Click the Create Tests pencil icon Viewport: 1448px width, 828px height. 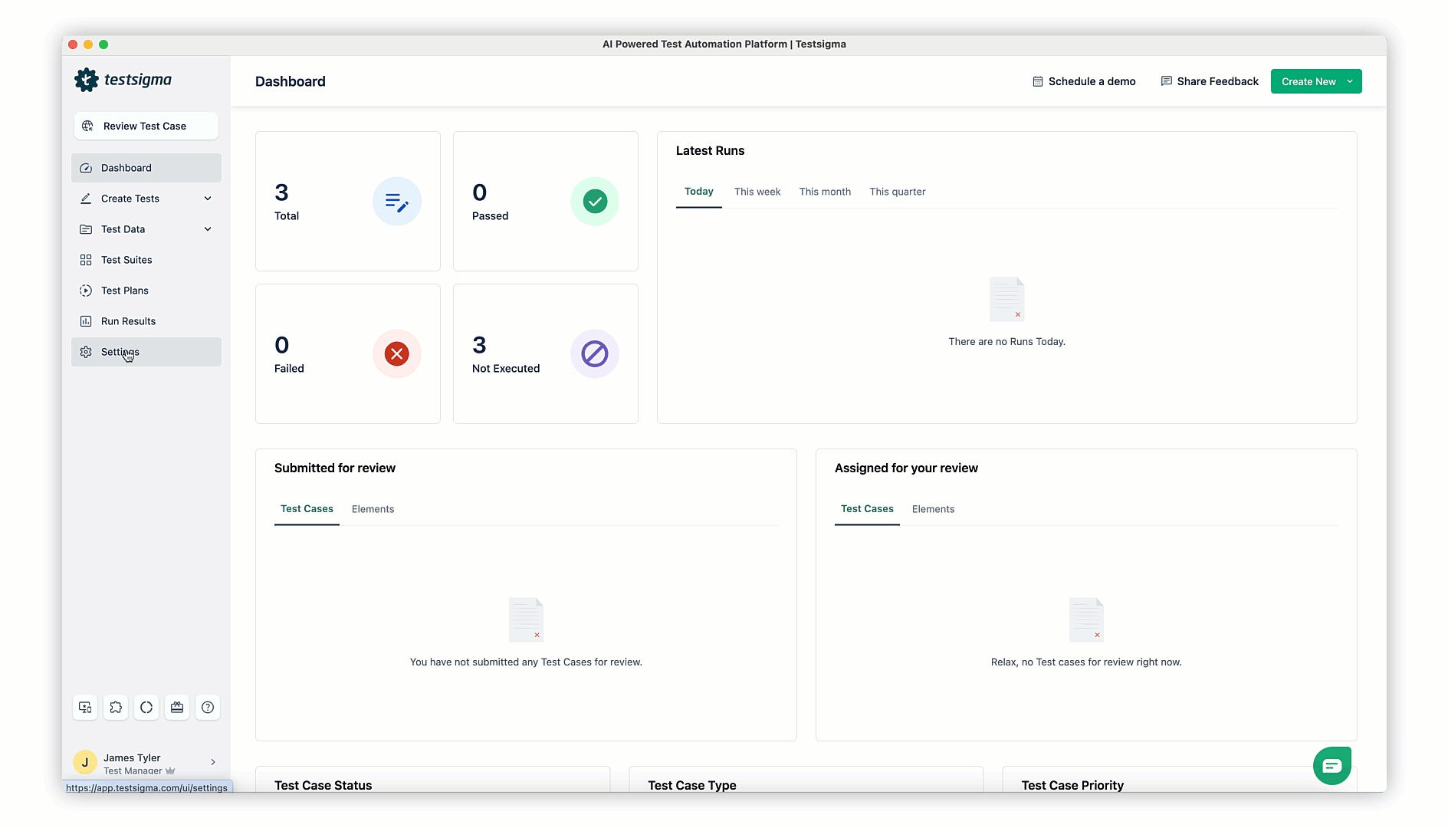pos(86,199)
